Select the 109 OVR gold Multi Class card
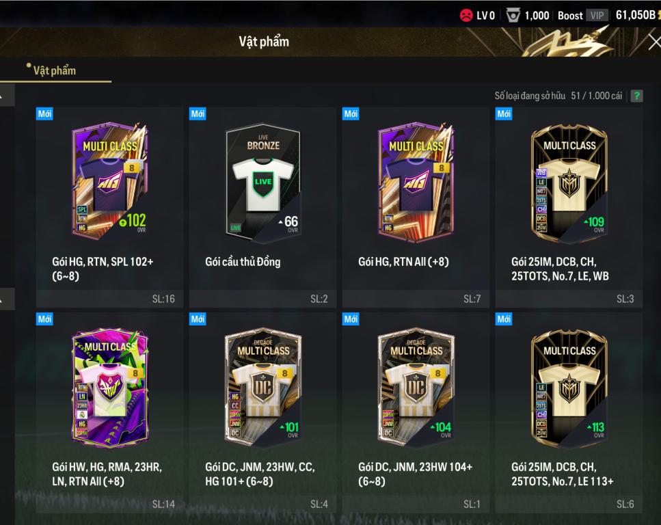 pyautogui.click(x=569, y=183)
